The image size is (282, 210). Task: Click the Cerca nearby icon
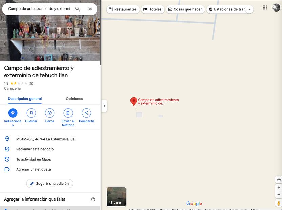[49, 113]
